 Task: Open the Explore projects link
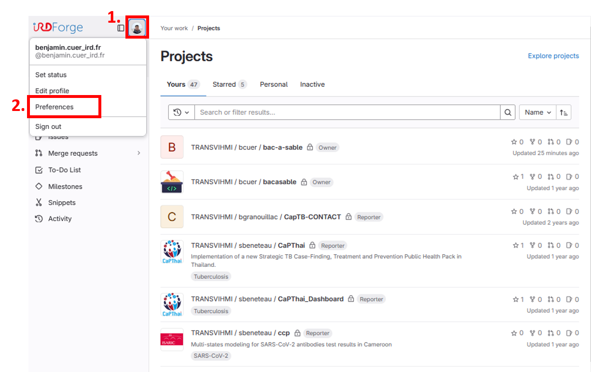pyautogui.click(x=553, y=56)
